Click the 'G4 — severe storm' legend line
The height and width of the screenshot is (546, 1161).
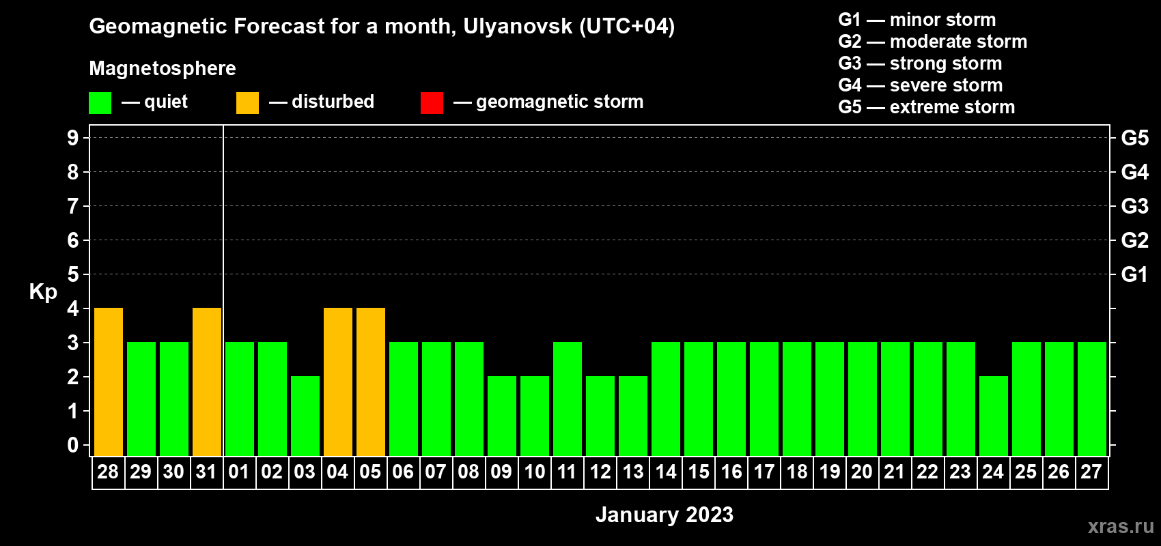click(921, 85)
